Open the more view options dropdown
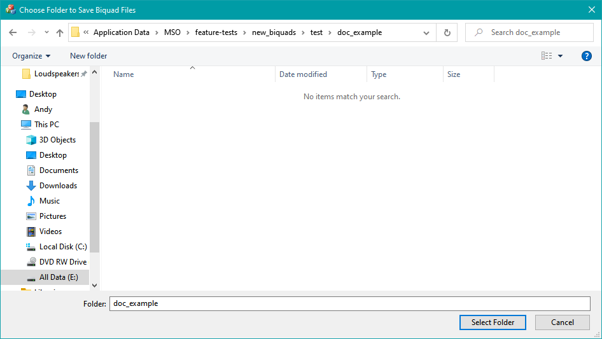 pyautogui.click(x=560, y=56)
